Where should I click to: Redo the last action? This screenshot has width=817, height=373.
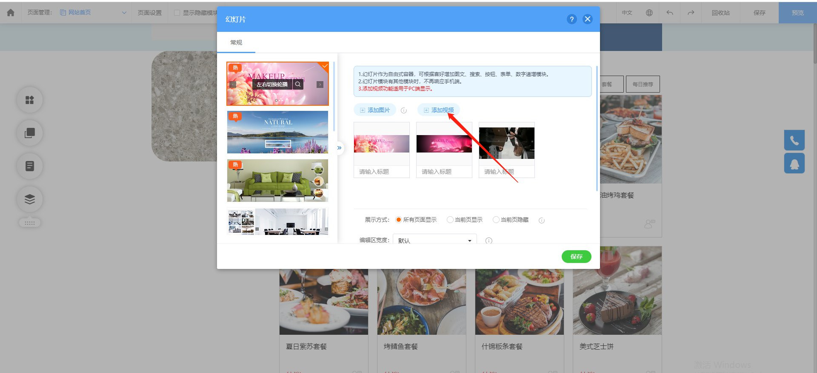[x=691, y=13]
